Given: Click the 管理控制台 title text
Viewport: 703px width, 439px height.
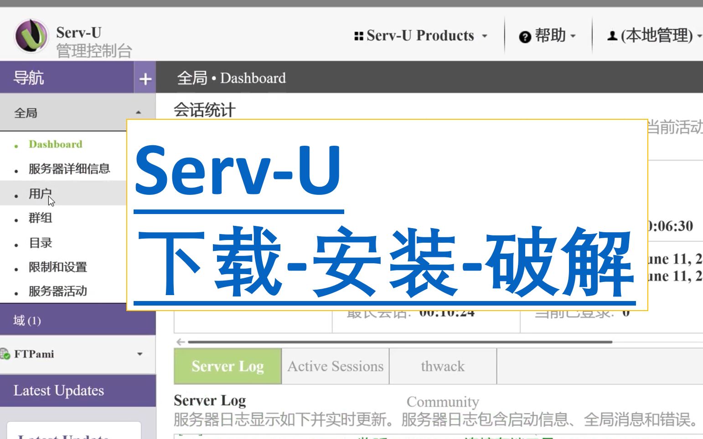Looking at the screenshot, I should coord(94,51).
